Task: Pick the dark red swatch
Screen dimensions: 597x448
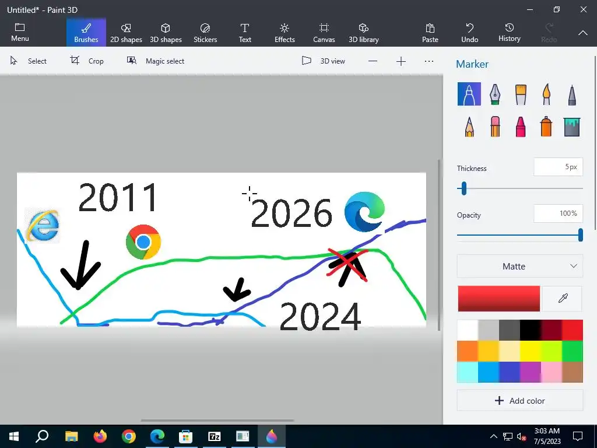Action: [x=552, y=330]
